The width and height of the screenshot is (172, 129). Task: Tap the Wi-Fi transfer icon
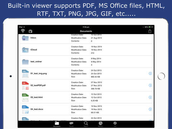tap(23, 31)
